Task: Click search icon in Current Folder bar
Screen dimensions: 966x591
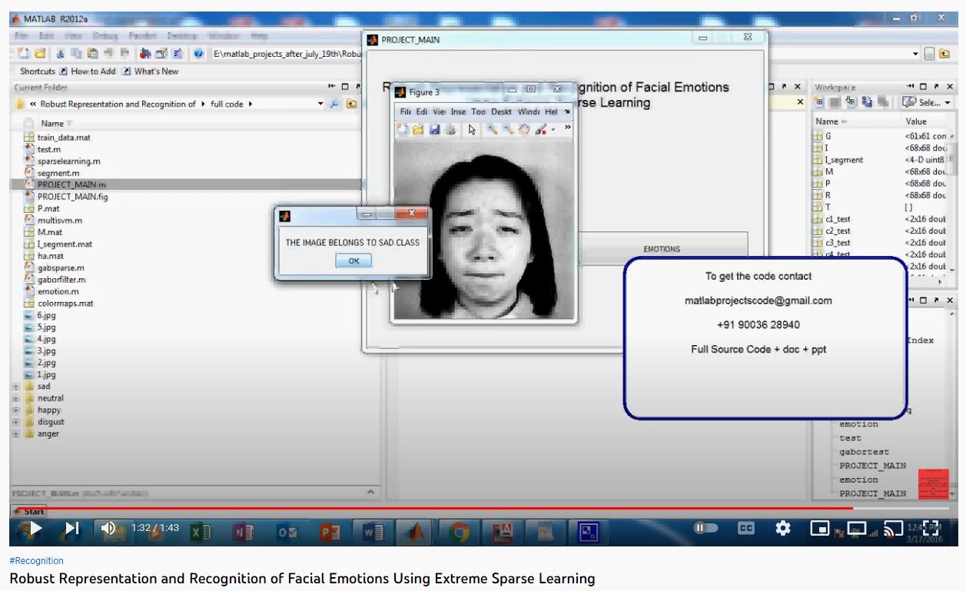Action: [x=336, y=104]
